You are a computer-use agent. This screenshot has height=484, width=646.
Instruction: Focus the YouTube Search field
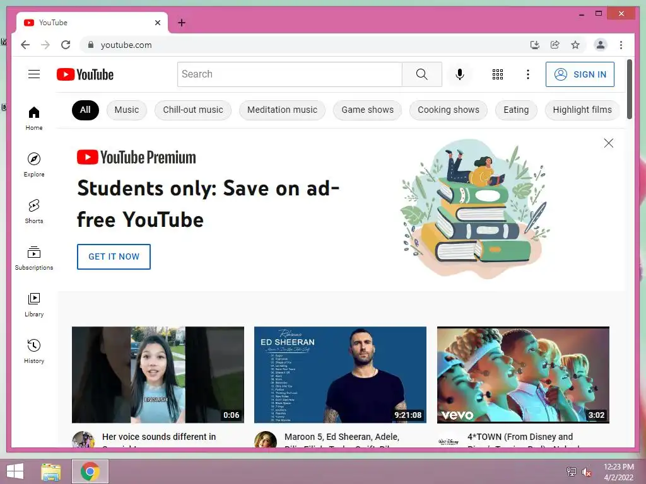(x=290, y=74)
